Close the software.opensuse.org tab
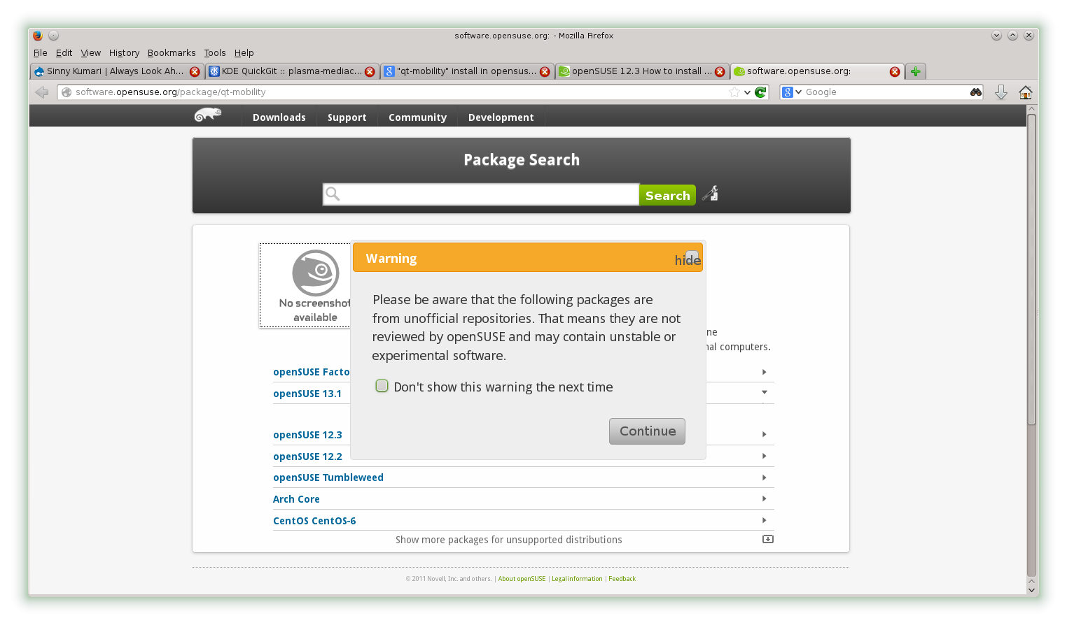The image size is (1067, 625). pos(895,71)
